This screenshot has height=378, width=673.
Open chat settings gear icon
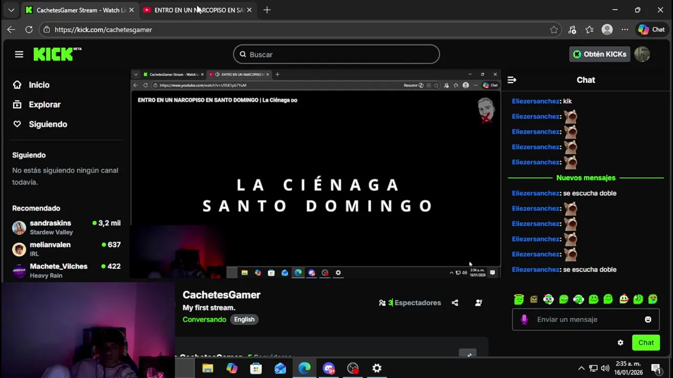[620, 343]
